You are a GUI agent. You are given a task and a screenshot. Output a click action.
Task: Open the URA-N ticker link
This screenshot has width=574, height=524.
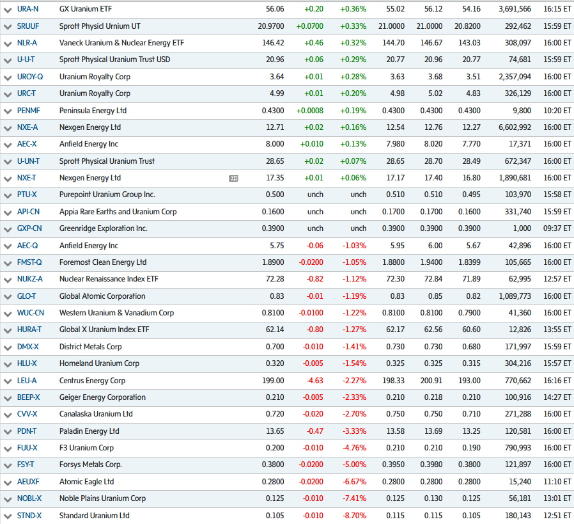pyautogui.click(x=28, y=10)
